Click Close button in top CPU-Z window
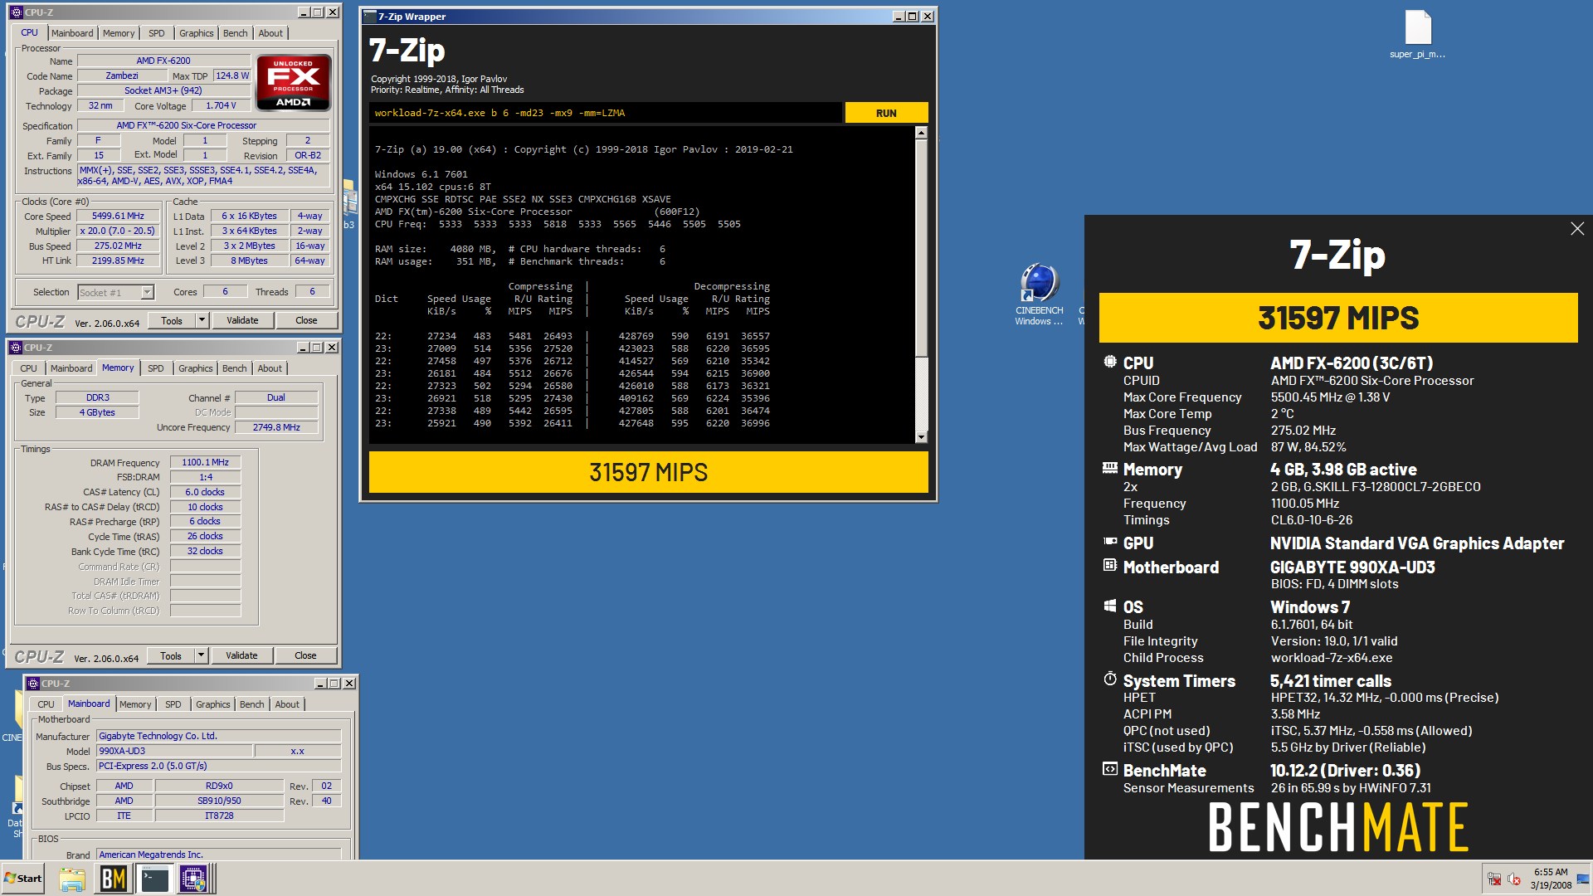 tap(306, 320)
